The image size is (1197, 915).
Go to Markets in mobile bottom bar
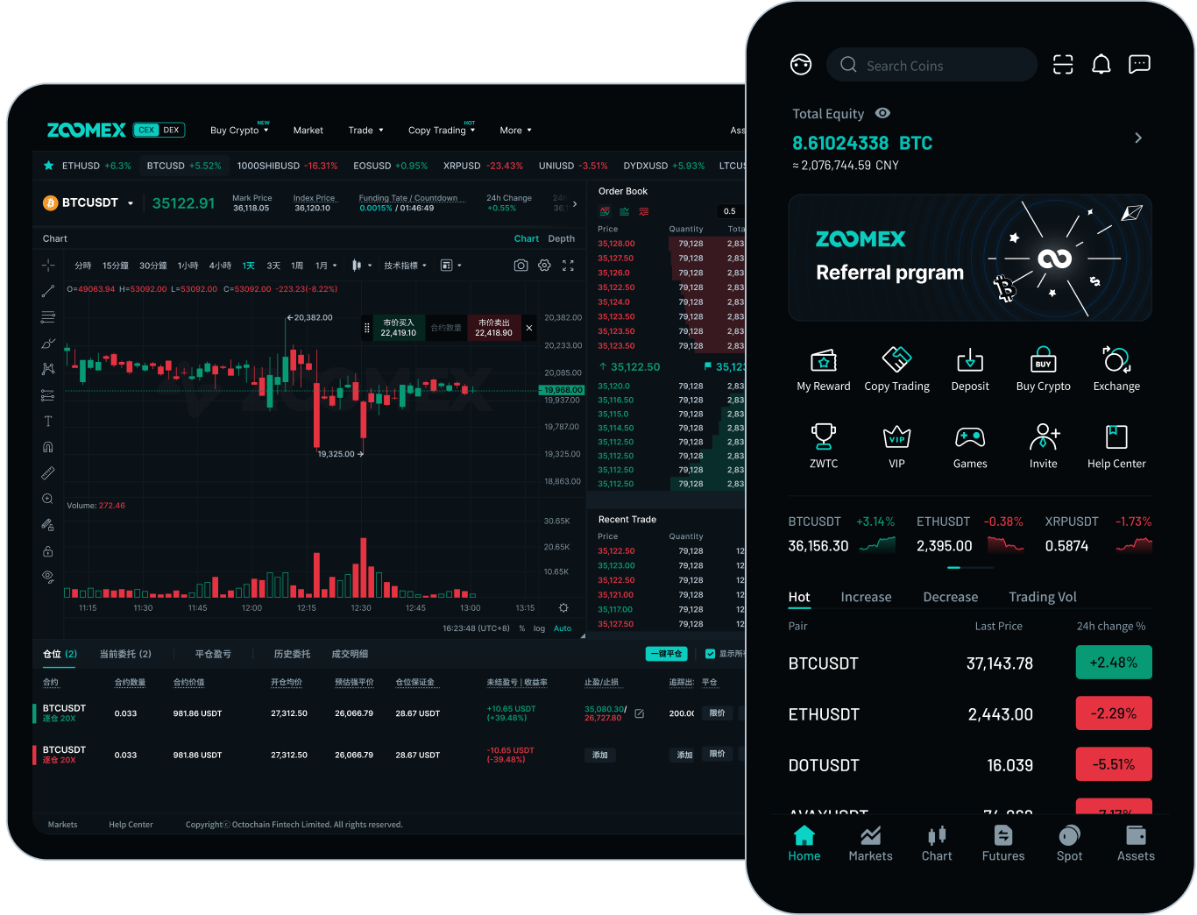(870, 844)
